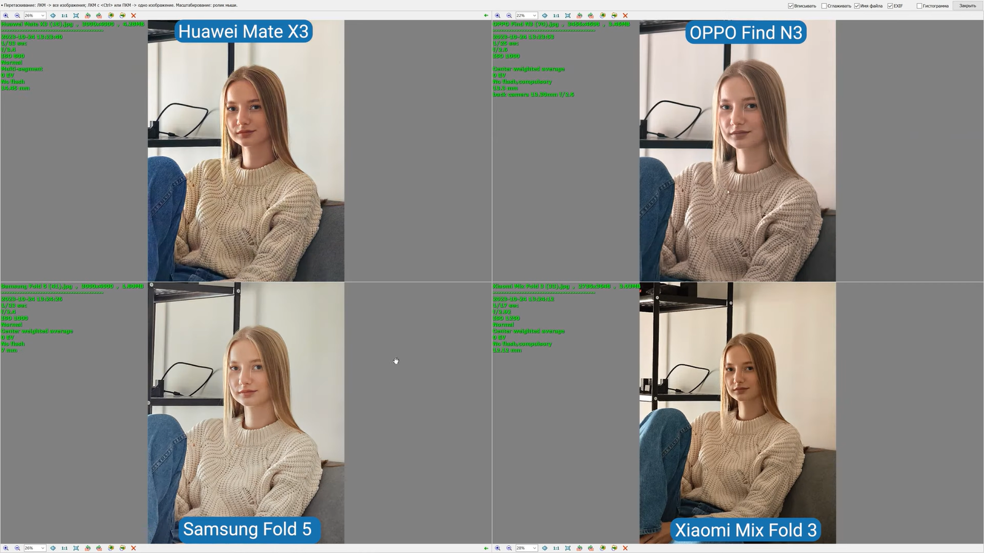Click fit-to-frame icon in Huawei Mate X3 toolbar

pos(76,15)
